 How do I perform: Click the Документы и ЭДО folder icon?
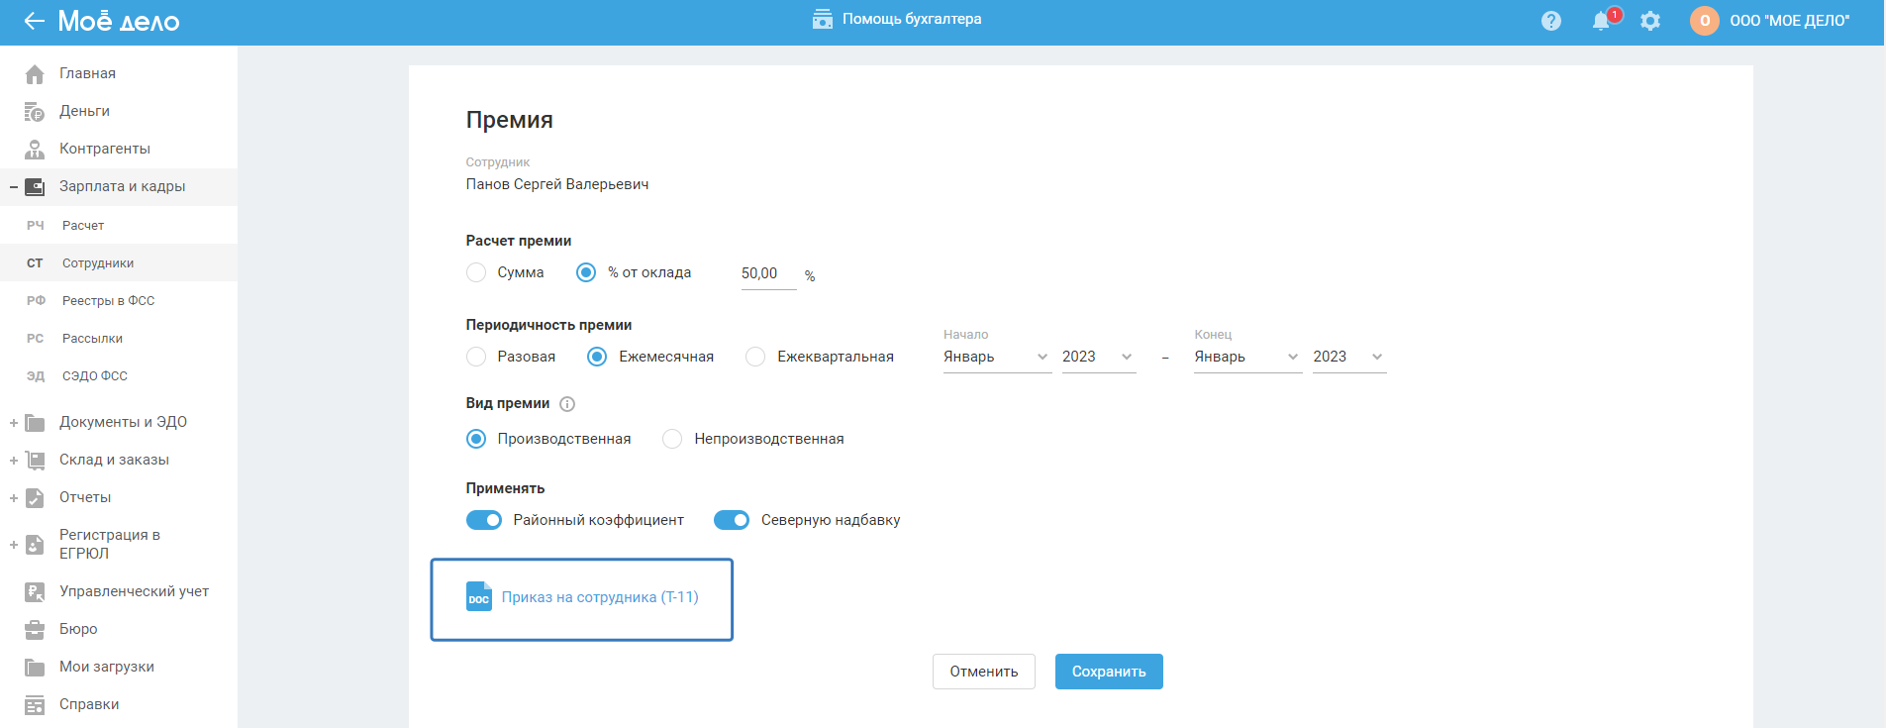point(35,423)
